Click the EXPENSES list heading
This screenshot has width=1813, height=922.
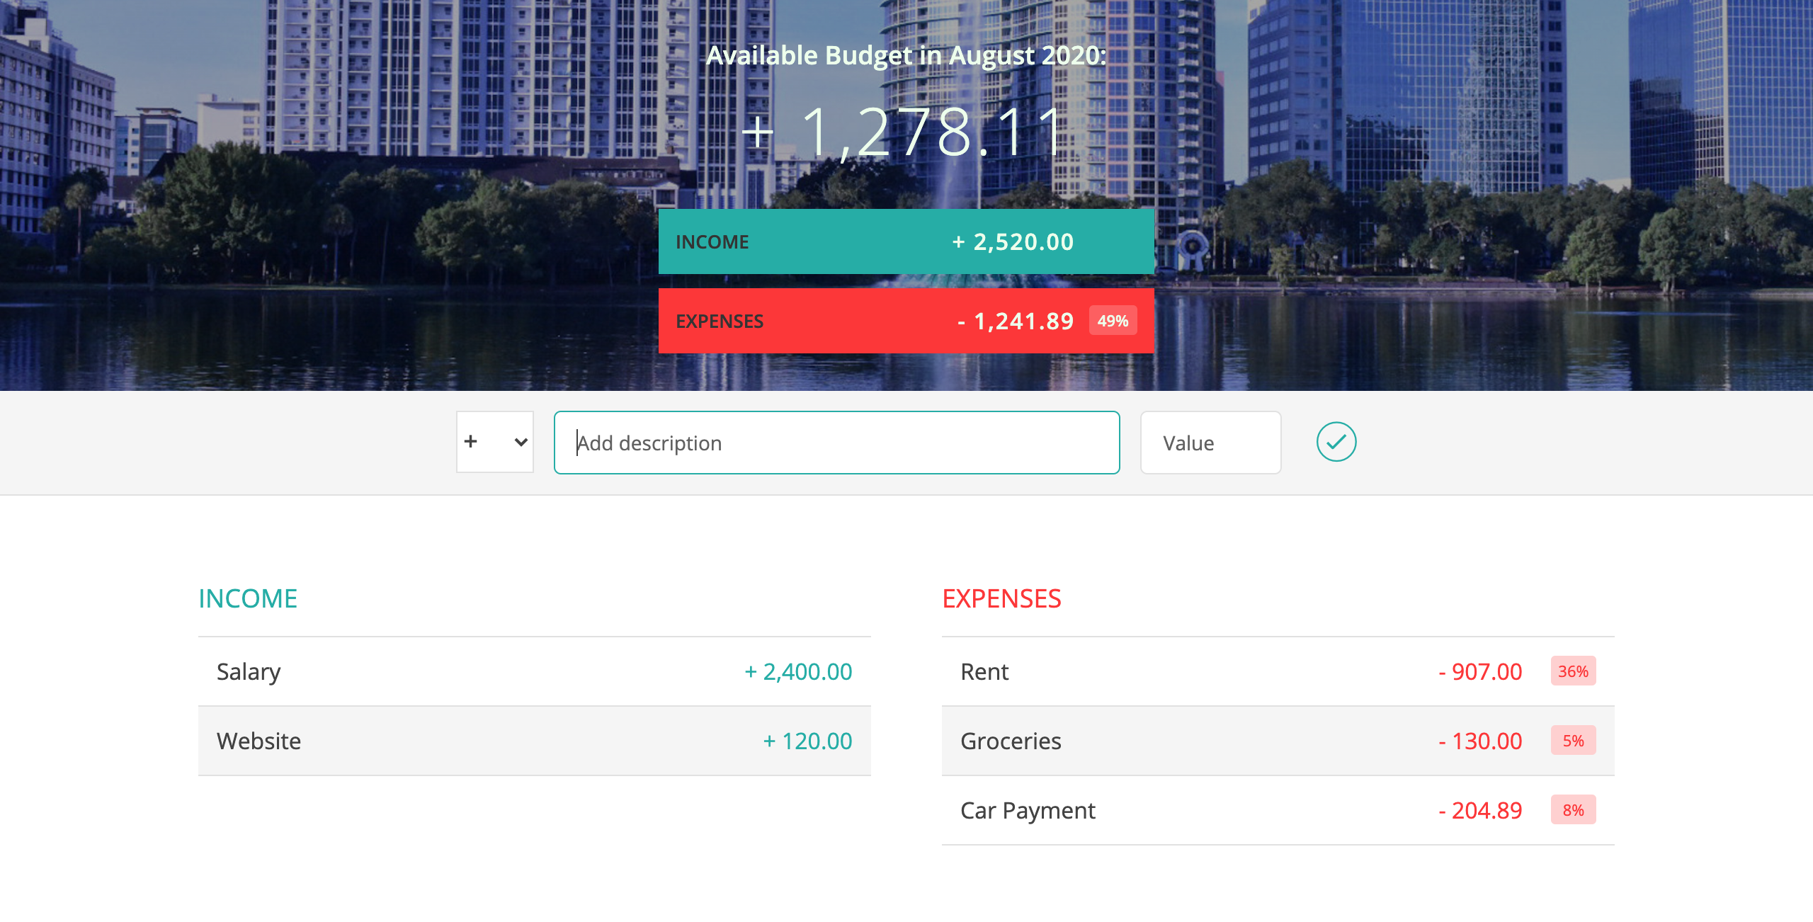[1001, 598]
